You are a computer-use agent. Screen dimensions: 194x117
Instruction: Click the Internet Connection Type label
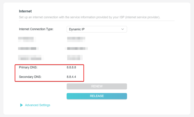coord(36,29)
